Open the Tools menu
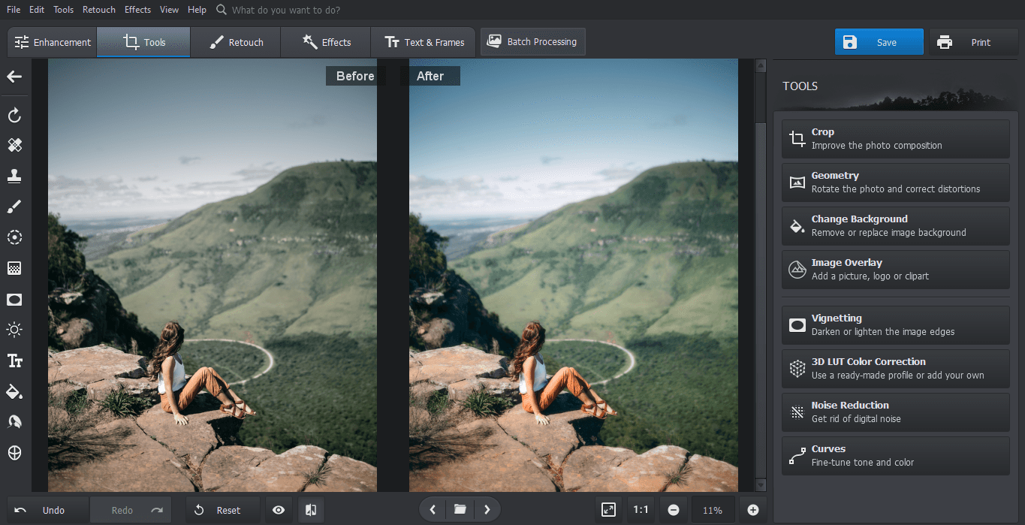 [64, 10]
